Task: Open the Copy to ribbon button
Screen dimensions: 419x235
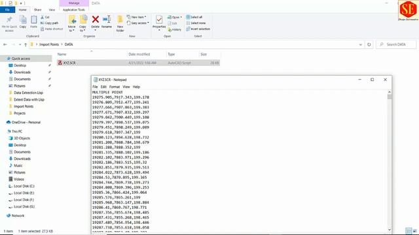Action: 83,23
